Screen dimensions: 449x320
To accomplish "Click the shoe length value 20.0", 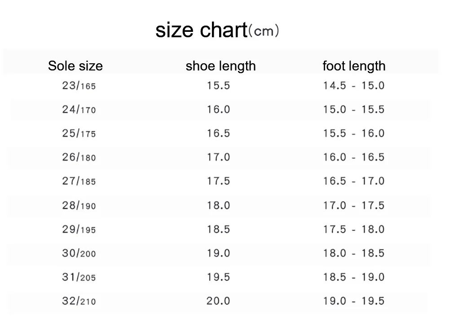I will (x=218, y=301).
